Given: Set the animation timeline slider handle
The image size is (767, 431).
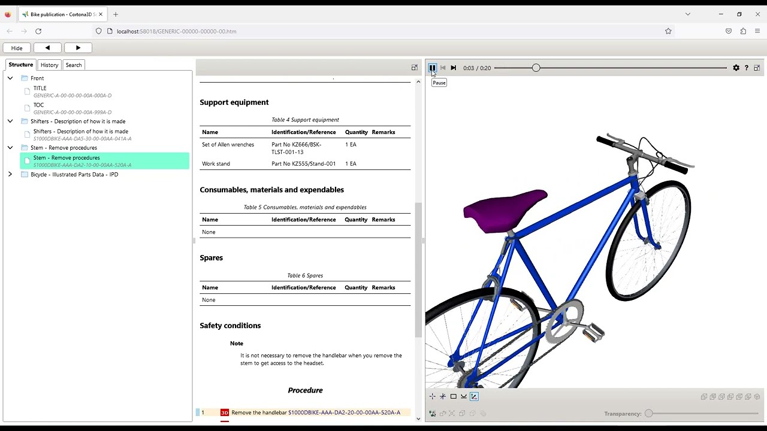Looking at the screenshot, I should (x=536, y=68).
